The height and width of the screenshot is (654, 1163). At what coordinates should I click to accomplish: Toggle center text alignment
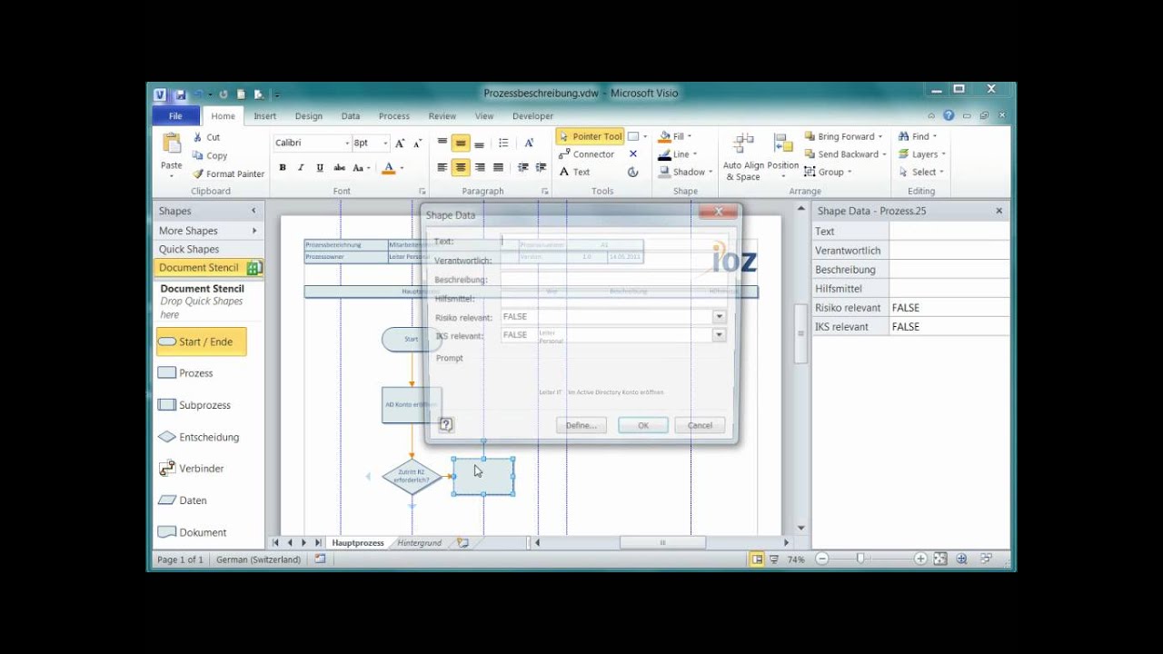(461, 167)
